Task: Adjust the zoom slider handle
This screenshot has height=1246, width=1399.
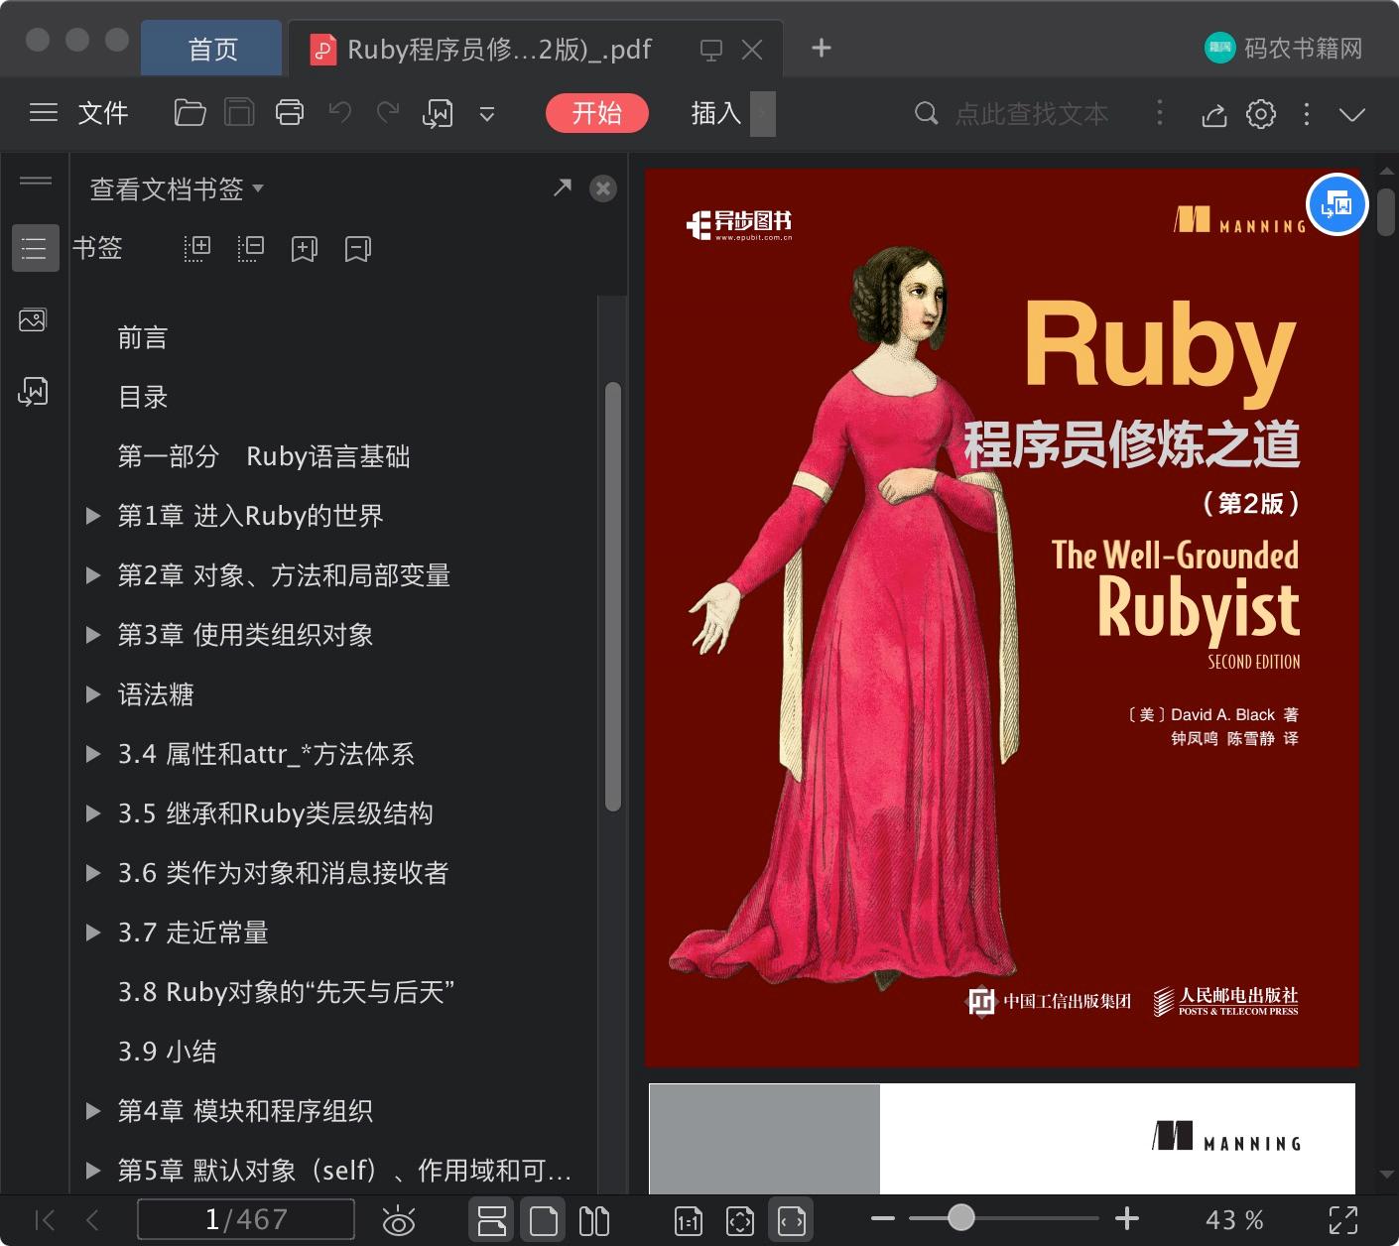Action: [960, 1217]
